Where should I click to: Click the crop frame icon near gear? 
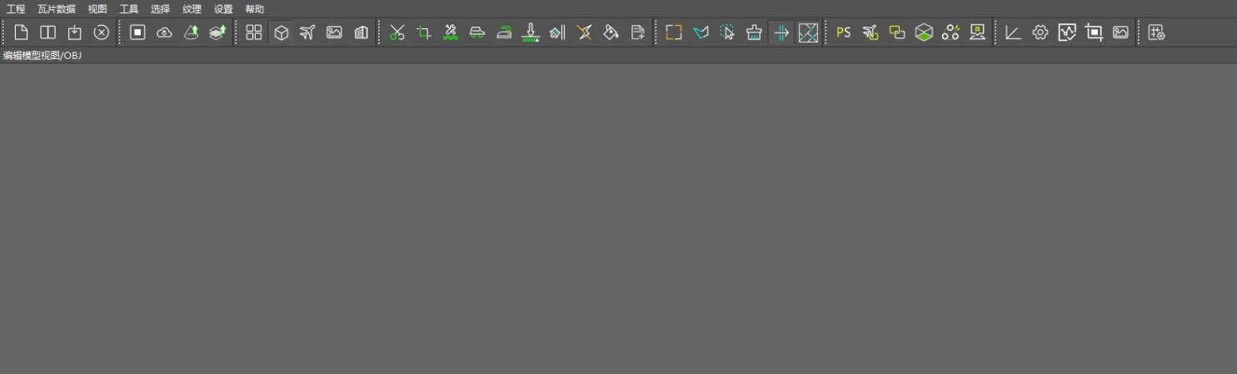tap(1094, 32)
